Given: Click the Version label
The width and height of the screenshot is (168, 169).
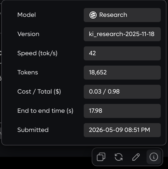Looking at the screenshot, I should 28,34.
